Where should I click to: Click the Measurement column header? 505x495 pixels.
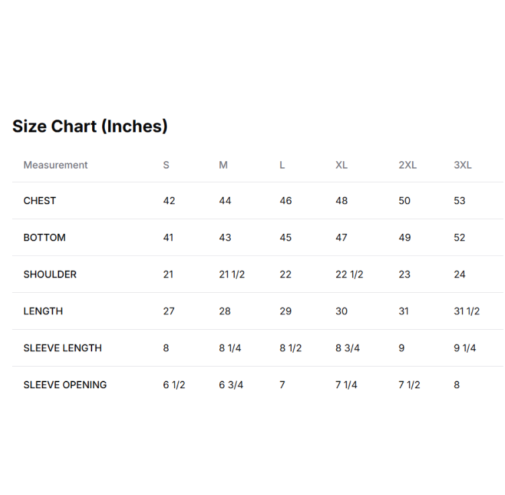tap(56, 165)
